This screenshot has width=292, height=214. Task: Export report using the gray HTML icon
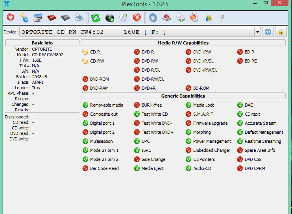click(x=66, y=18)
